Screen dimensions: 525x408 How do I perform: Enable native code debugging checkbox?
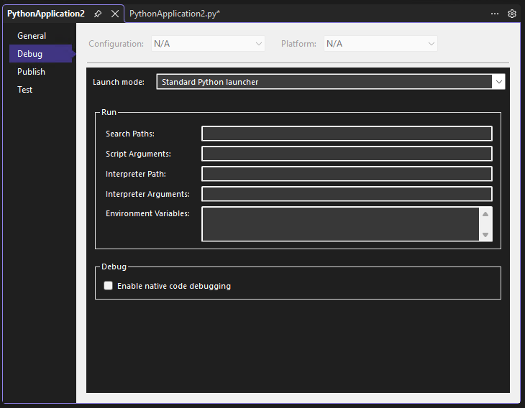[x=108, y=286]
